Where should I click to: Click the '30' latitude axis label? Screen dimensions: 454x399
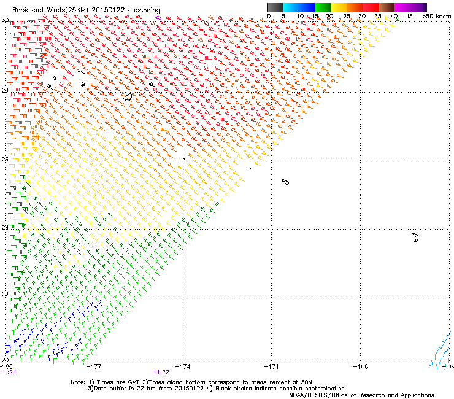click(x=5, y=20)
